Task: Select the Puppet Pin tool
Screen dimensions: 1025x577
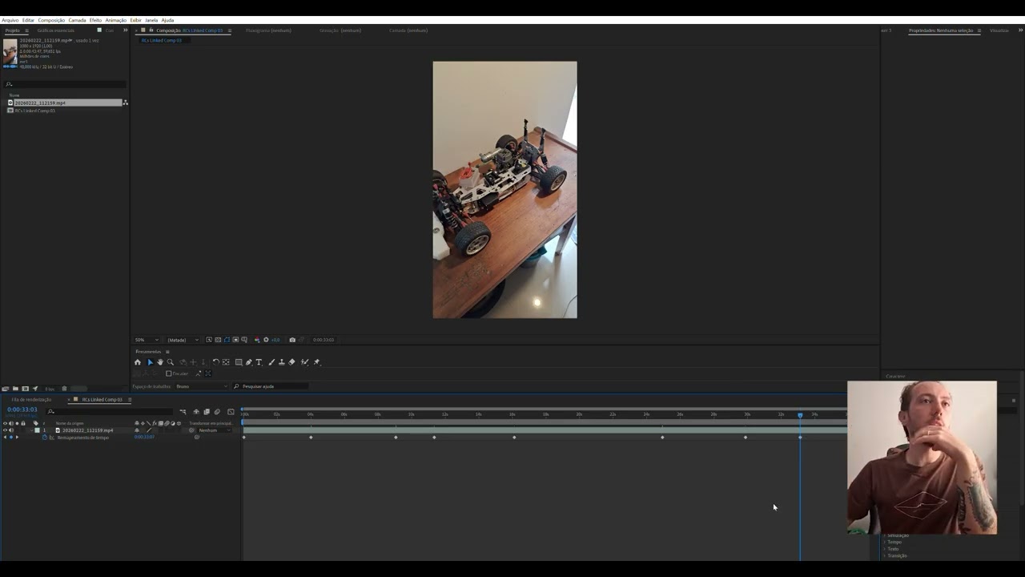Action: pyautogui.click(x=317, y=362)
